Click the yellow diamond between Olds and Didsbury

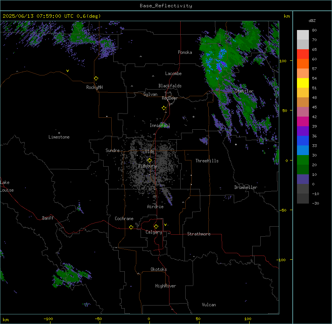click(x=149, y=160)
